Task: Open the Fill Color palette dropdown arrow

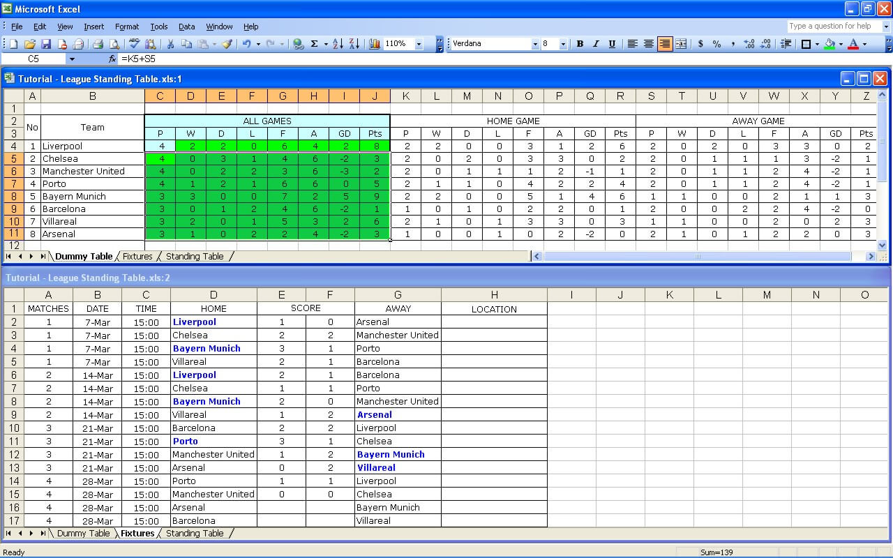Action: 841,43
